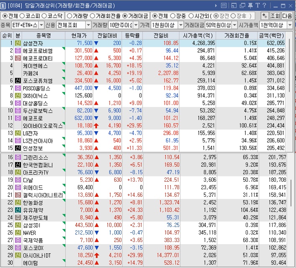Click the red limit-up arrow on 와이바이오로직스 row
This screenshot has width=296, height=268.
pyautogui.click(x=96, y=126)
